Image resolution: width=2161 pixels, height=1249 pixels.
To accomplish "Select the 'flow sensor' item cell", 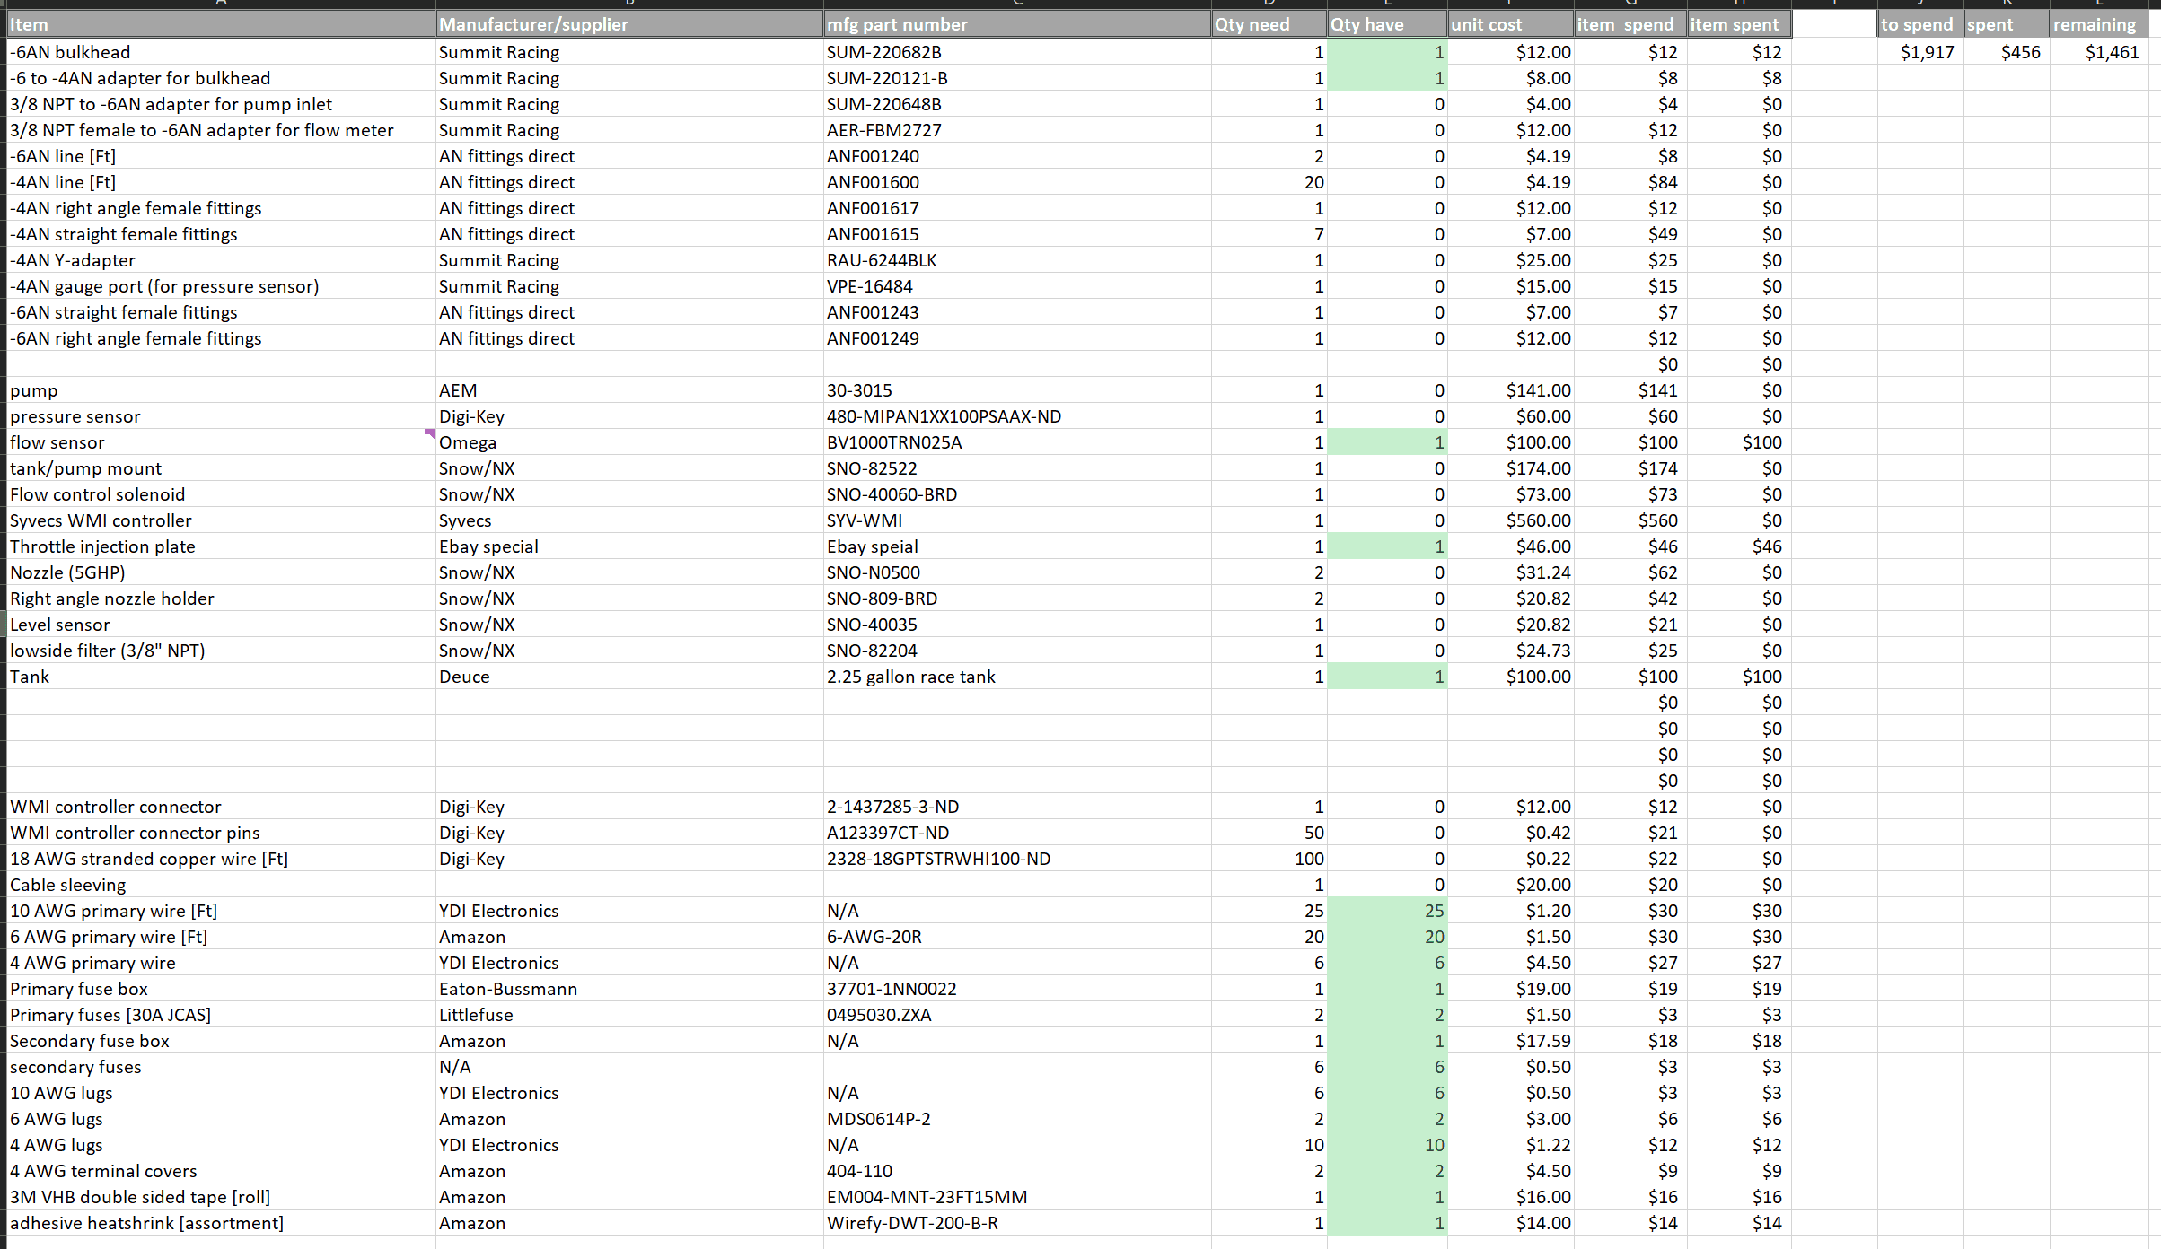I will pos(221,442).
